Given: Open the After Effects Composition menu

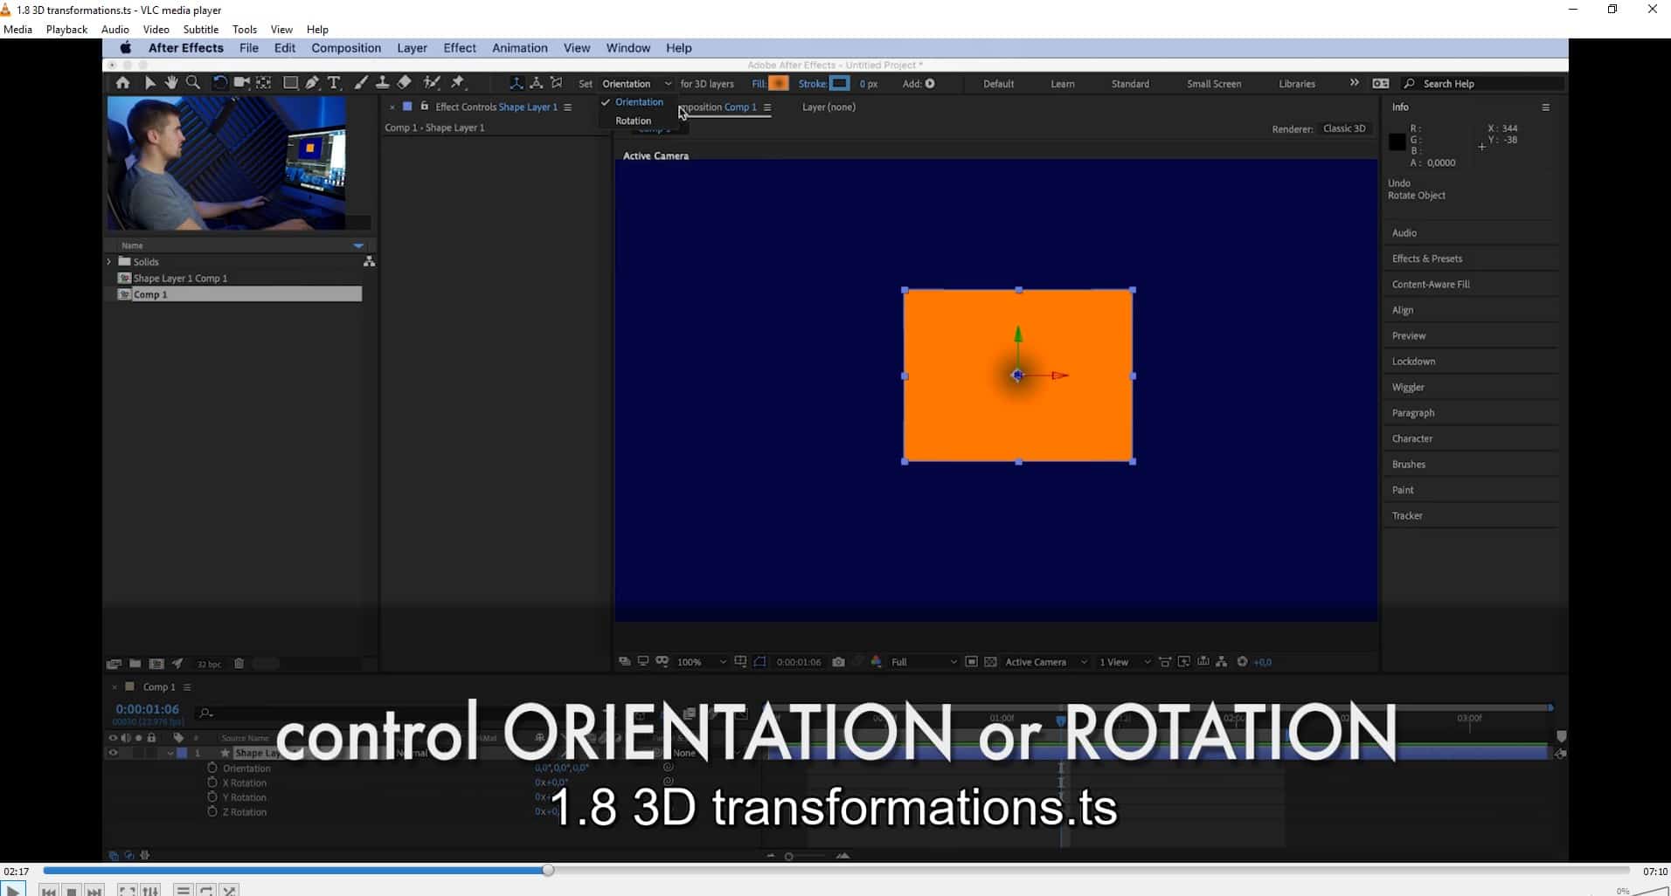Looking at the screenshot, I should 346,48.
